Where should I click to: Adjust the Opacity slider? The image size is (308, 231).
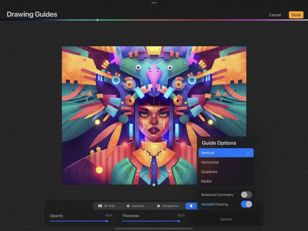pos(107,221)
